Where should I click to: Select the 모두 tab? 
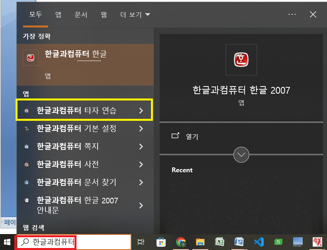[36, 14]
